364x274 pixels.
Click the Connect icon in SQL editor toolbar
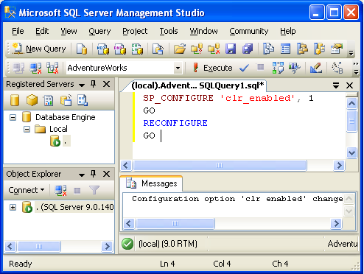(x=18, y=68)
